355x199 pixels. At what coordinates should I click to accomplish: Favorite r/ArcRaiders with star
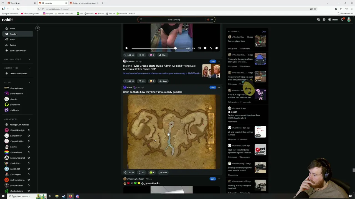(29, 163)
